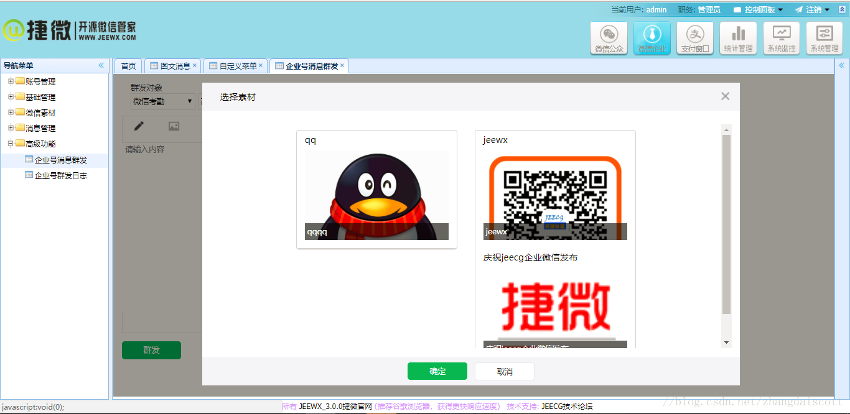Open the 注销 dropdown menu
850x414 pixels.
pos(812,10)
